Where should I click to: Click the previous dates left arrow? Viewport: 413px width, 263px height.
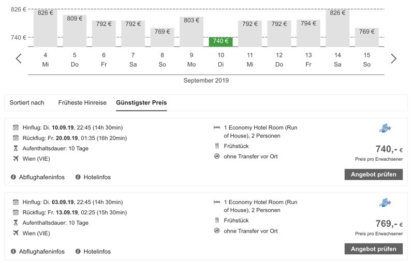point(19,58)
